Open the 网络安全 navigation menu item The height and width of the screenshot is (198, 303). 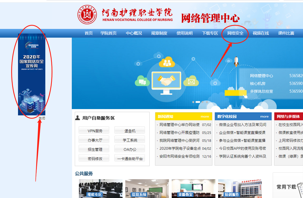(235, 33)
